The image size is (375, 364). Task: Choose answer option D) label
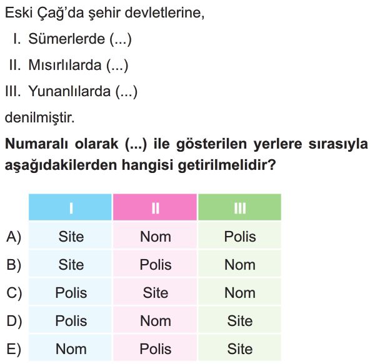click(x=14, y=321)
